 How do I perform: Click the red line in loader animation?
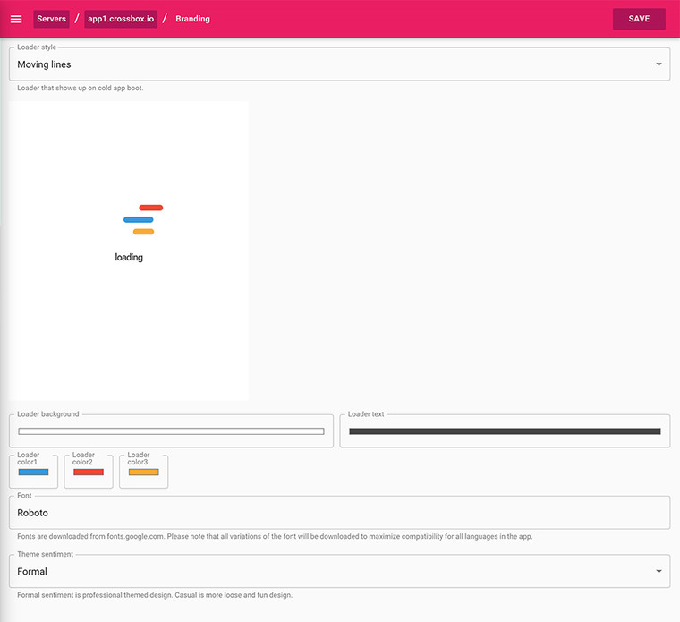tap(150, 208)
